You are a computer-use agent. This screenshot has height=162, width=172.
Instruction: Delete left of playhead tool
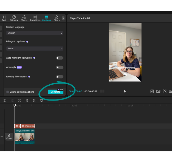pyautogui.click(x=27, y=100)
